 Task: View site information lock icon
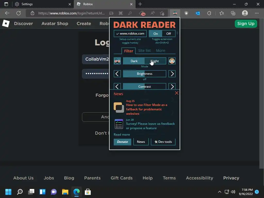32,13
